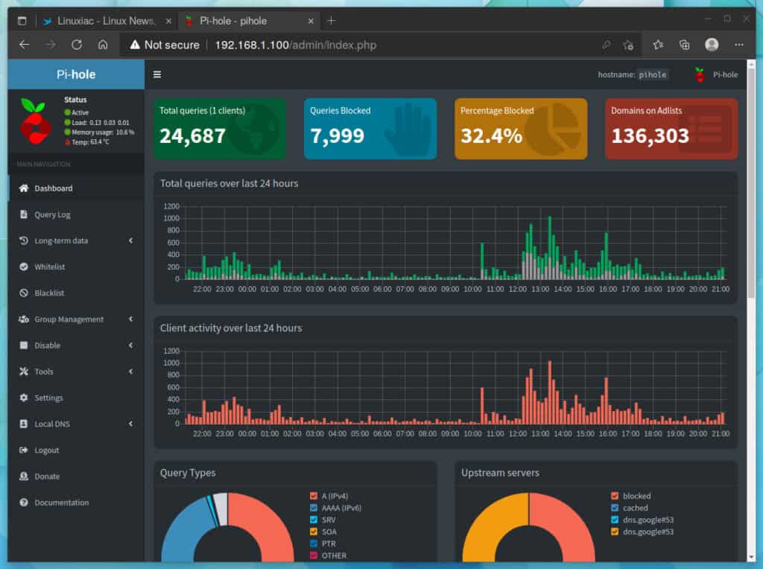Expand the Tools submenu chevron
Image resolution: width=763 pixels, height=569 pixels.
coord(131,372)
